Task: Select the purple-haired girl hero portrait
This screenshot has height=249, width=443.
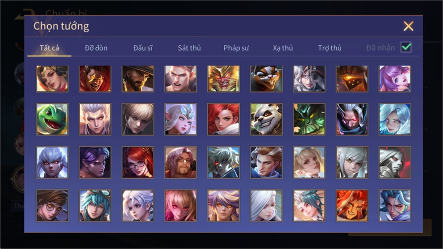Action: point(395,79)
